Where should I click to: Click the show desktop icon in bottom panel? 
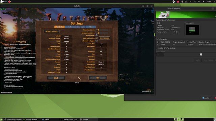(1, 119)
